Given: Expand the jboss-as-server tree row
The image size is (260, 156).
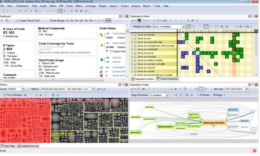Looking at the screenshot, I should (132, 53).
